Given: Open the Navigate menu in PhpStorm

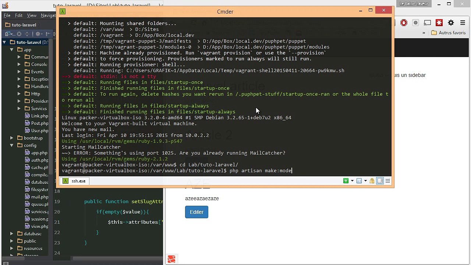Looking at the screenshot, I should (x=48, y=15).
